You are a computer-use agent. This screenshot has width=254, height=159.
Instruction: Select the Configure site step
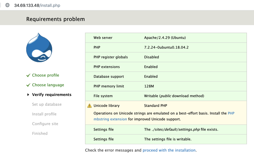45,124
